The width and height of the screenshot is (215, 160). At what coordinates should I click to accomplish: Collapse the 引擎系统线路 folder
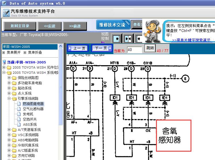(9, 99)
